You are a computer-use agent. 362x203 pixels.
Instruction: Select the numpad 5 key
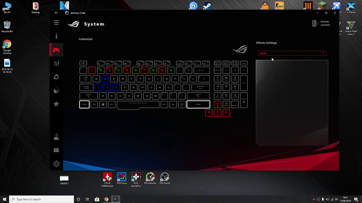click(x=226, y=87)
